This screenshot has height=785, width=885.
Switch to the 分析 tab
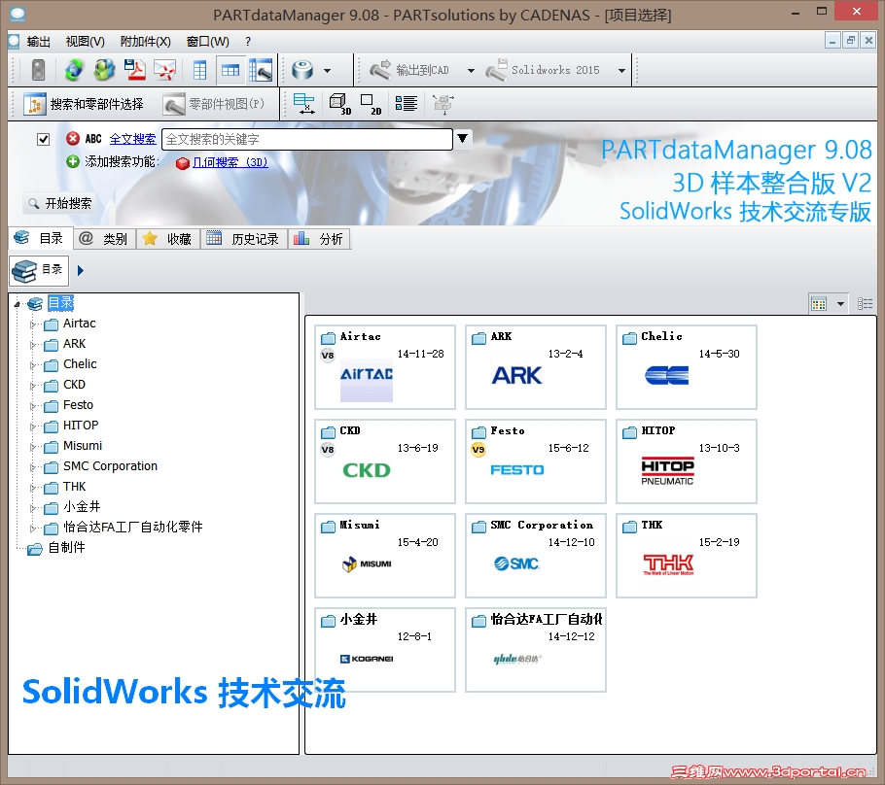[x=319, y=239]
